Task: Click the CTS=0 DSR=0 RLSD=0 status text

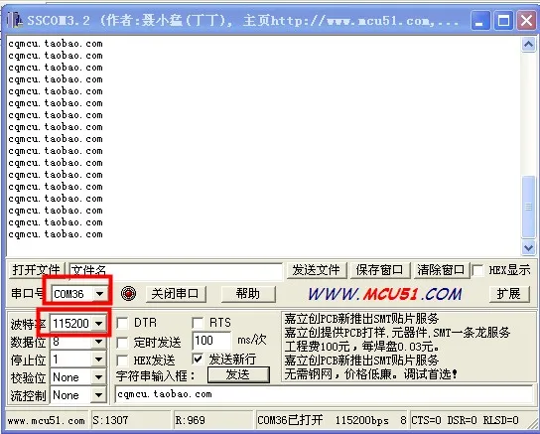Action: click(465, 420)
